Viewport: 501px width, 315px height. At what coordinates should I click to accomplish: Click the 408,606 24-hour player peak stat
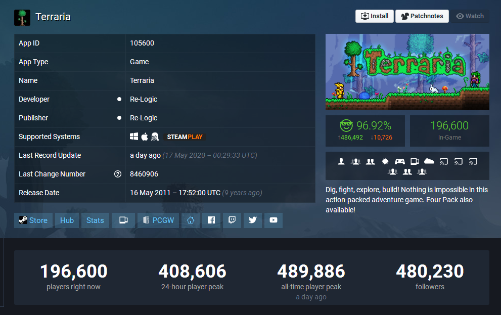click(192, 277)
